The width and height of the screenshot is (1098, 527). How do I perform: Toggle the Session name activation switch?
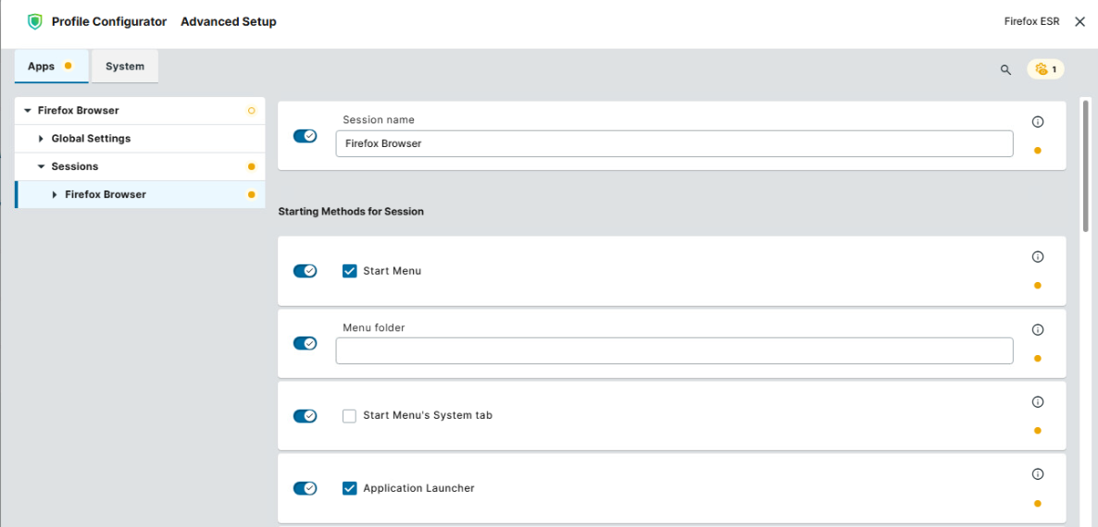click(x=305, y=136)
